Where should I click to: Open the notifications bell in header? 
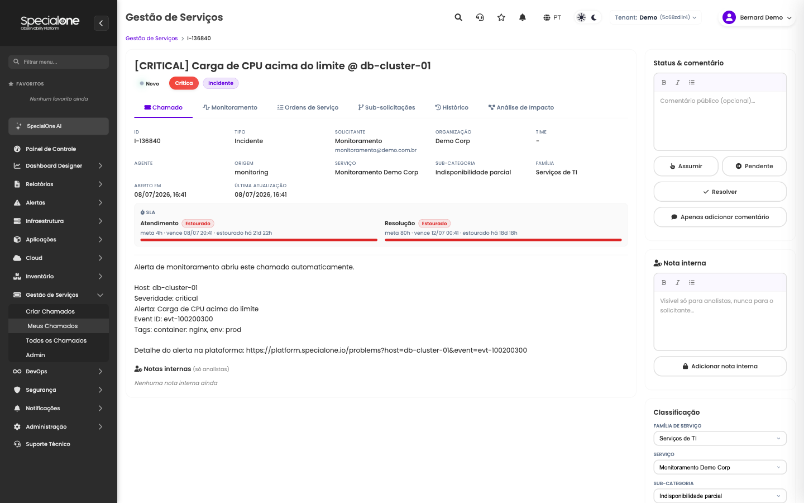click(523, 17)
